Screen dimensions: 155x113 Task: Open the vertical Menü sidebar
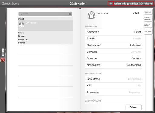coord(3,52)
